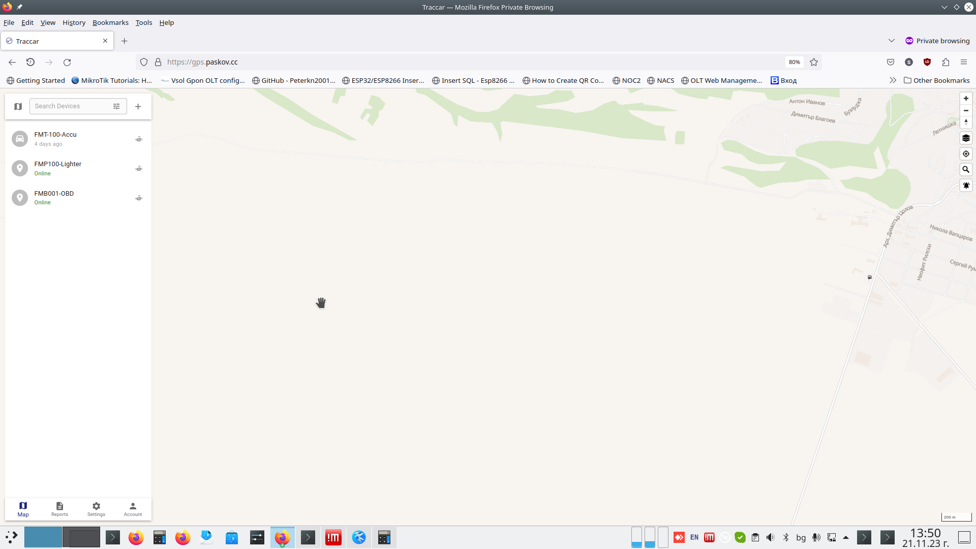This screenshot has height=549, width=976.
Task: Adjust the 80% page zoom indicator
Action: 794,62
